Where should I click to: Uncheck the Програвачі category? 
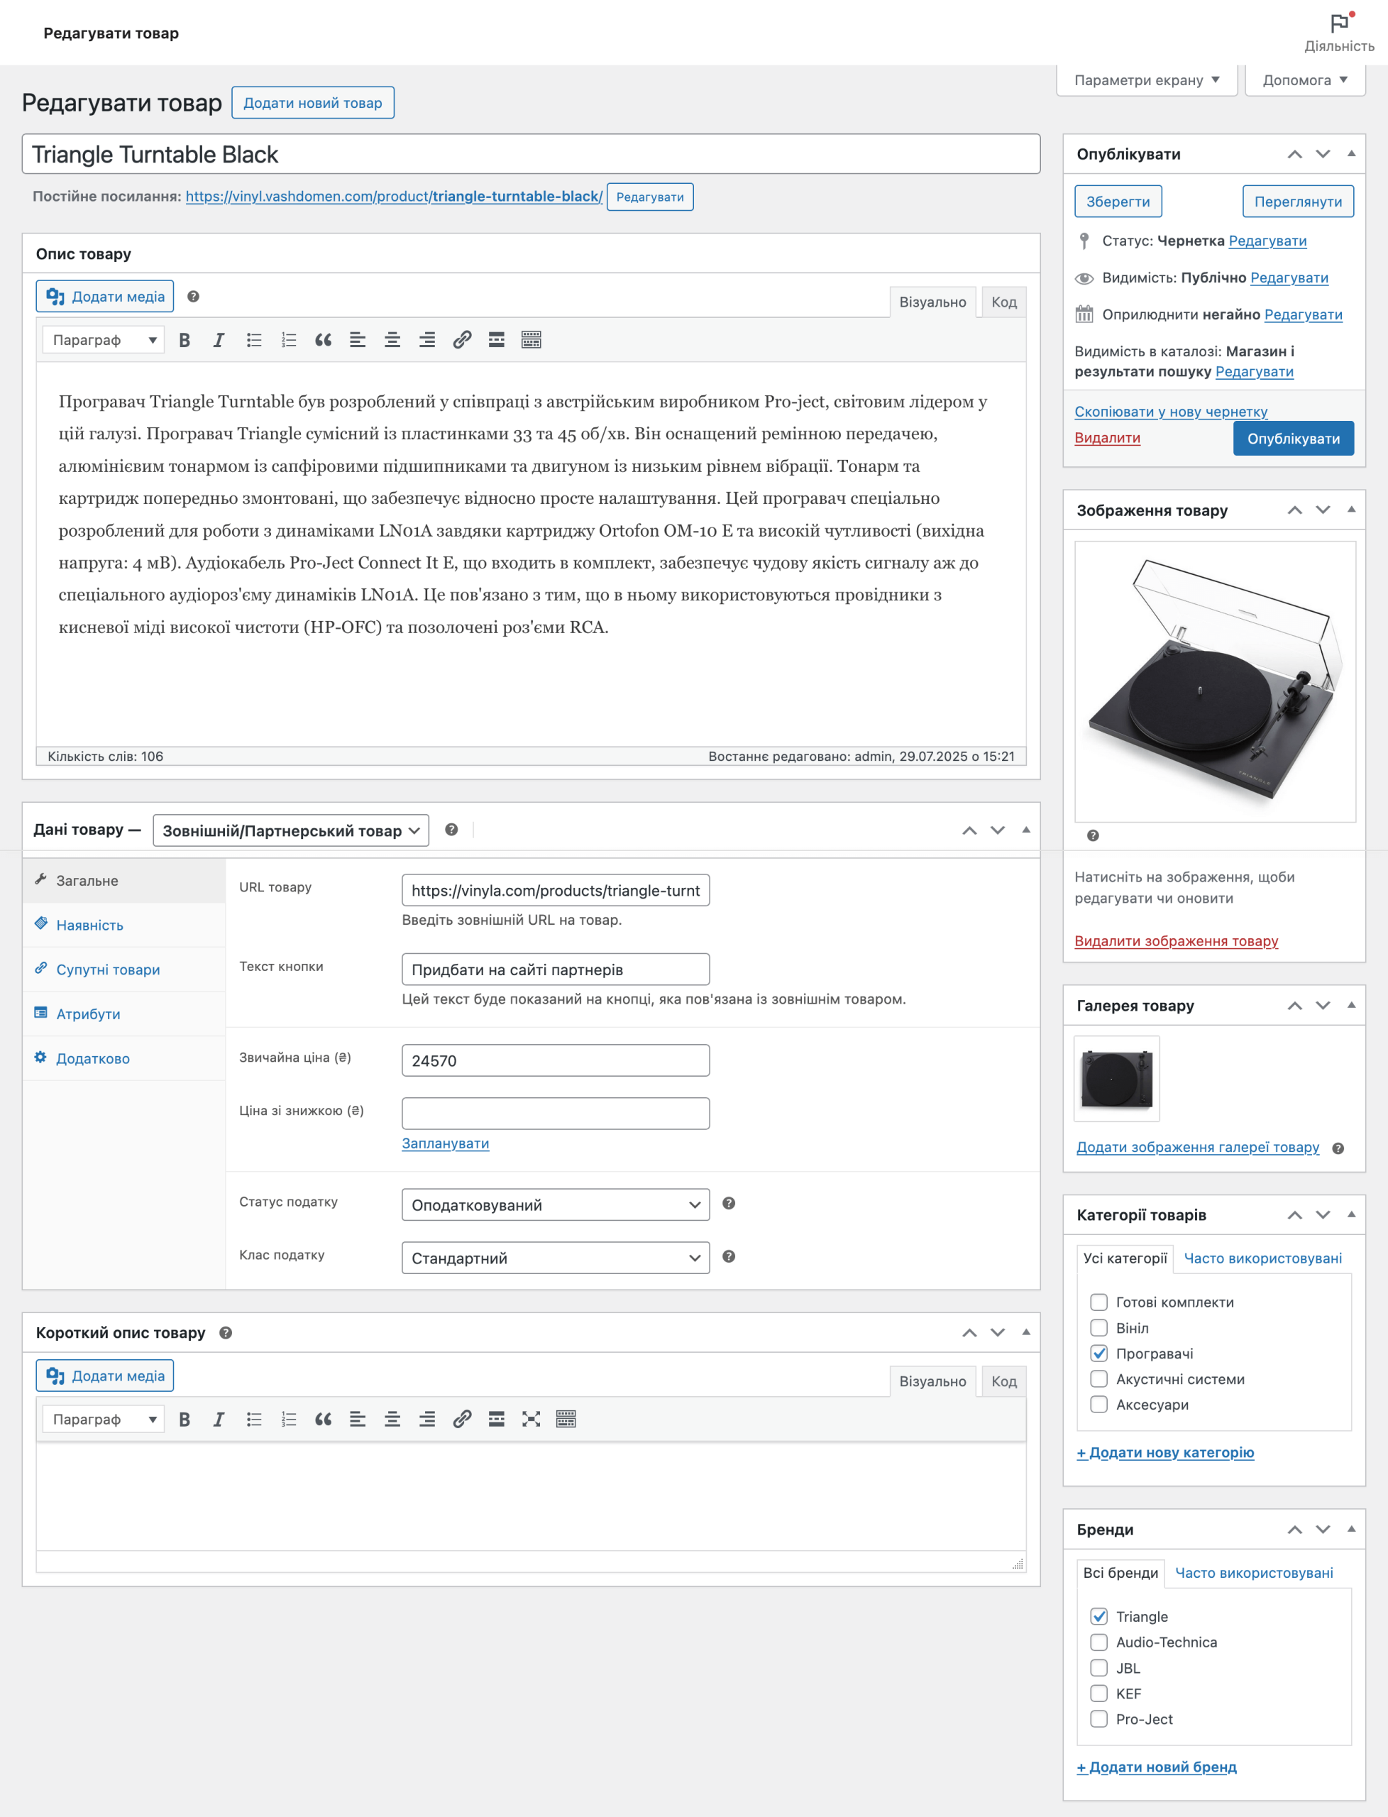[1098, 1354]
